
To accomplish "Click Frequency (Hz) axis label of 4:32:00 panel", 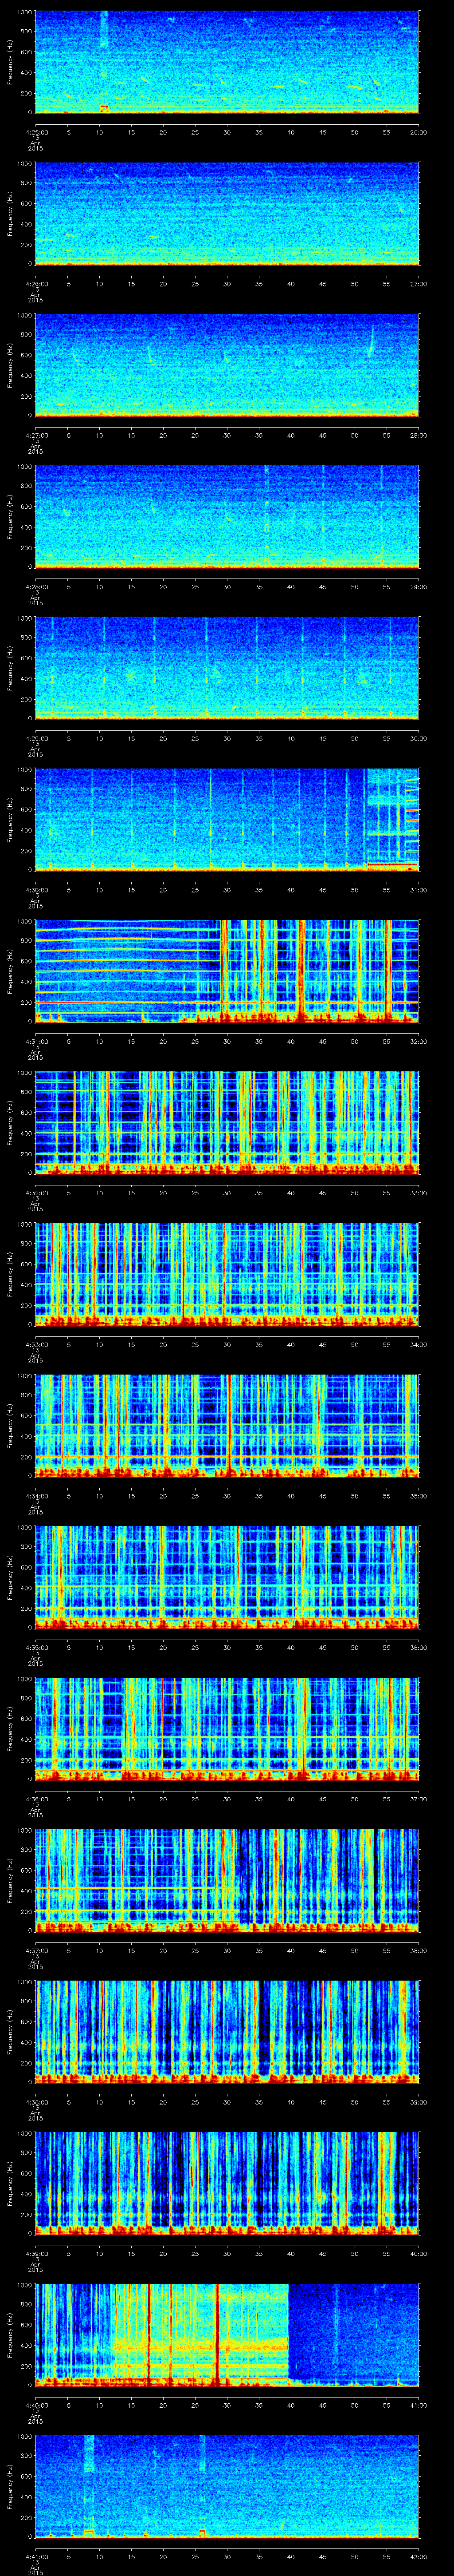I will pyautogui.click(x=10, y=1123).
